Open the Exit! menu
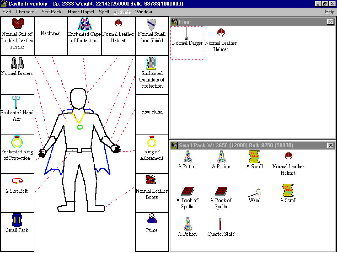Viewport: 337px width, 253px height. [7, 12]
